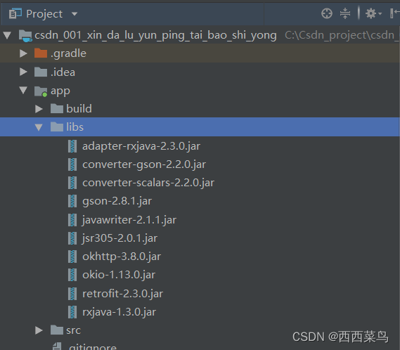Expand the build folder

point(39,109)
